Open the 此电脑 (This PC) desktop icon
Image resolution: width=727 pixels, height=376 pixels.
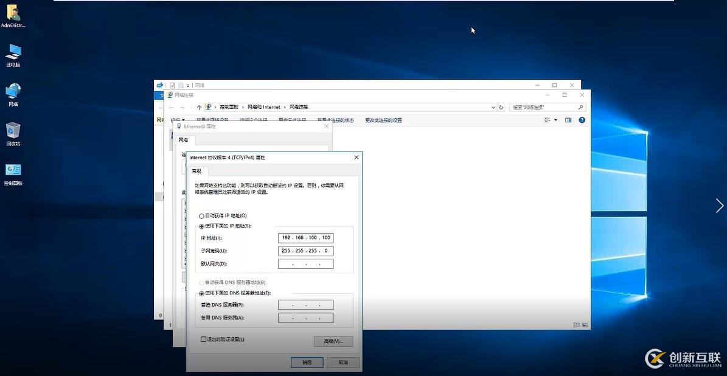pyautogui.click(x=13, y=55)
